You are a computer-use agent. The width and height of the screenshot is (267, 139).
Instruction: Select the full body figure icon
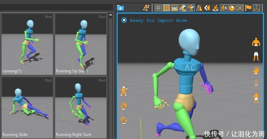tap(256, 98)
